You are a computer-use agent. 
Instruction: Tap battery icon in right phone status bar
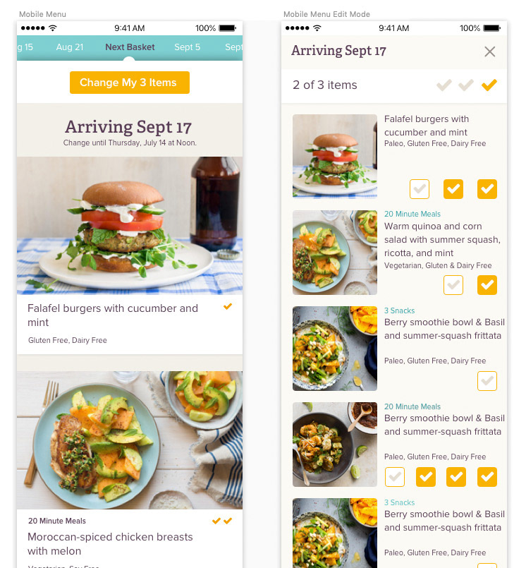pos(491,28)
